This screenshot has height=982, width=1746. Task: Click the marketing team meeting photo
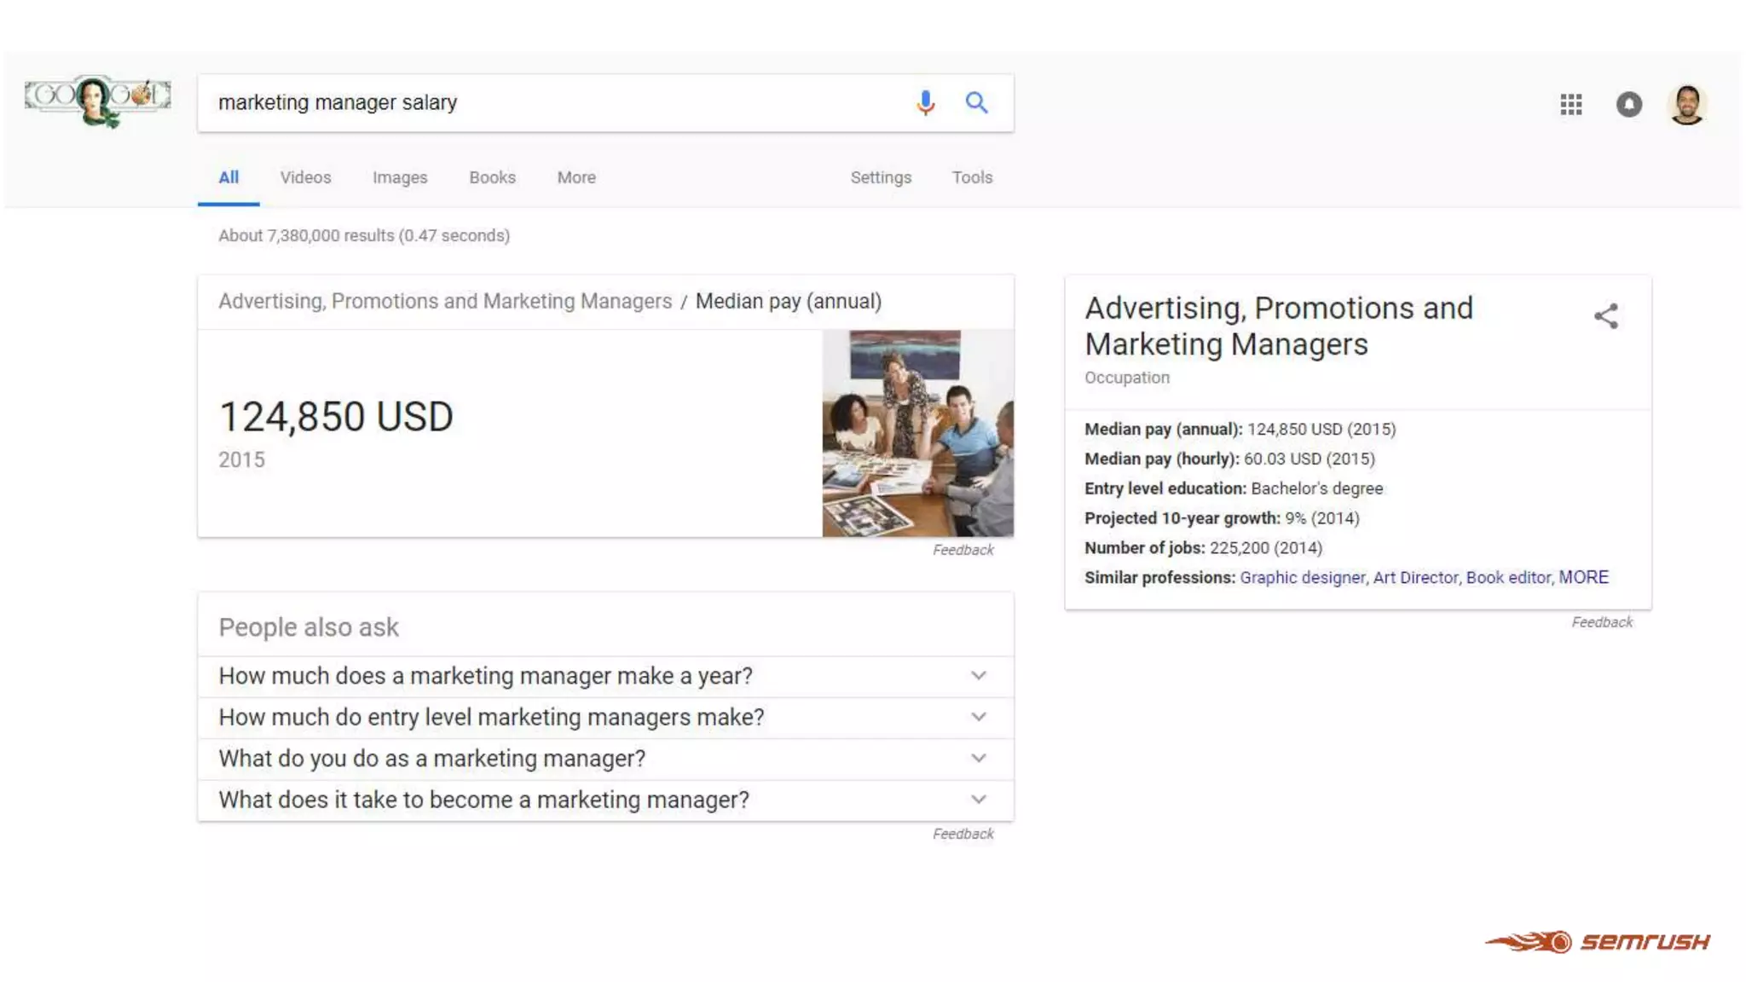[917, 433]
